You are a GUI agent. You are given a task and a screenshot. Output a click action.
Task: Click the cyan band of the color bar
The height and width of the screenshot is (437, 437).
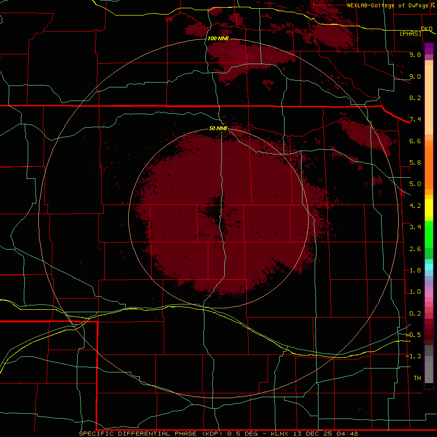point(429,267)
